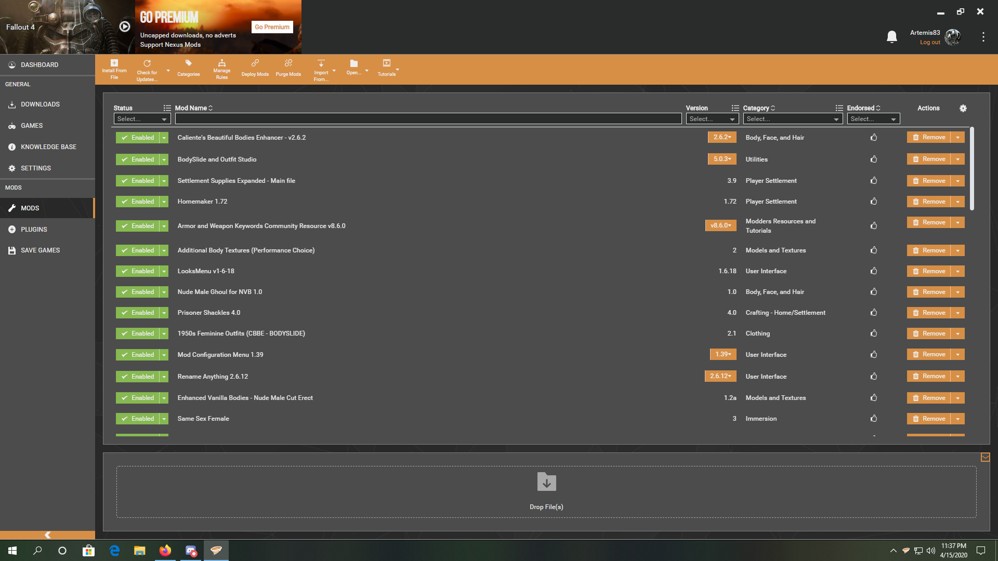This screenshot has height=561, width=998.
Task: Open version 2.6.2 dropdown for Caliente's
Action: pos(722,137)
